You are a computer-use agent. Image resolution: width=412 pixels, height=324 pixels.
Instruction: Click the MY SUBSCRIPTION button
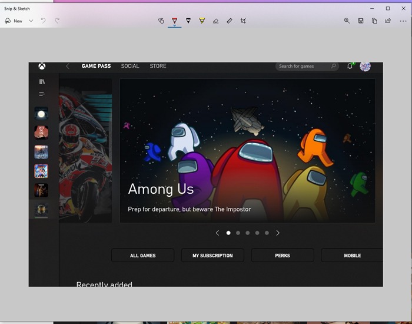[212, 255]
